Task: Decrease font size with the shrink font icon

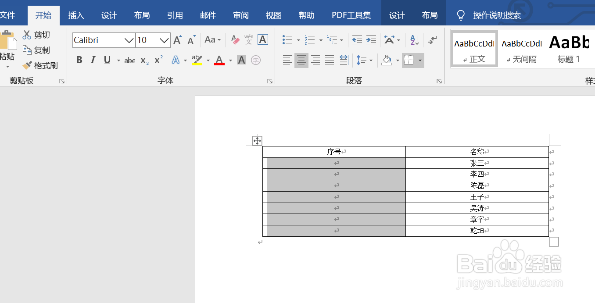Action: 191,40
